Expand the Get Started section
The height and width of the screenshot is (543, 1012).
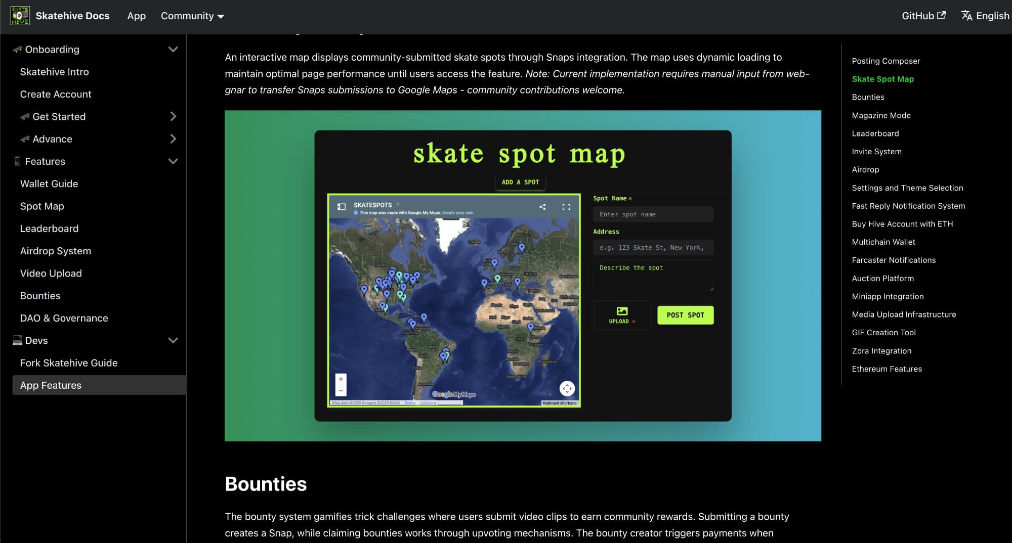pos(173,117)
